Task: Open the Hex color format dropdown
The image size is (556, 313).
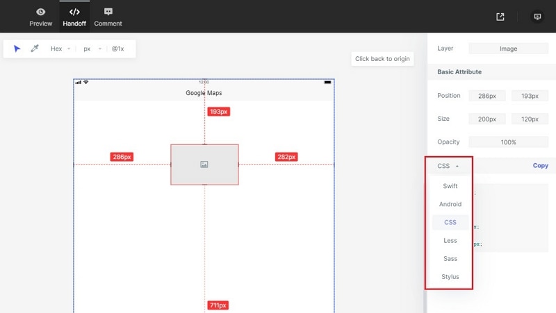Action: (60, 49)
